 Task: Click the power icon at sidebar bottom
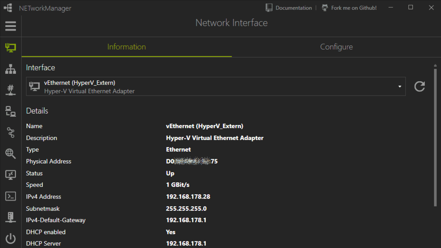(10, 238)
